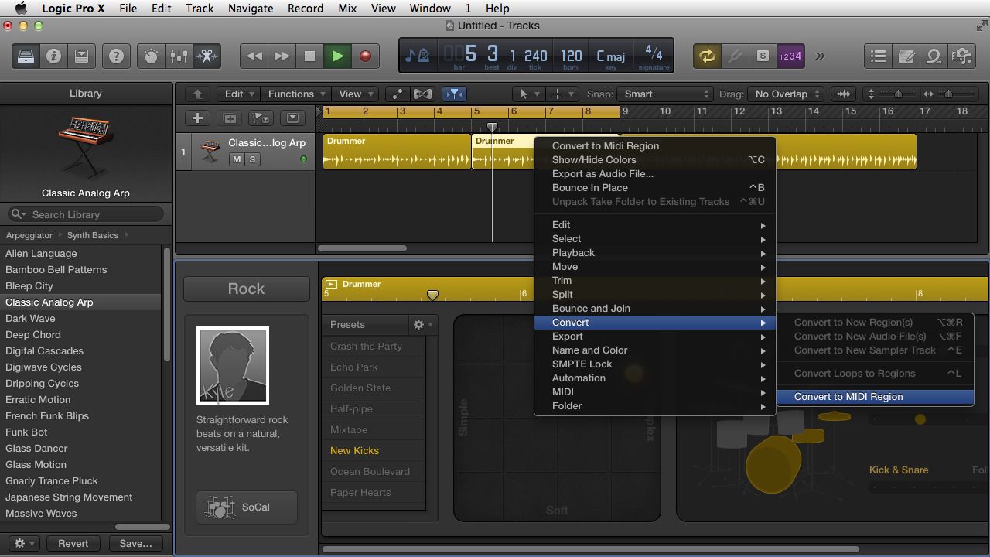Click the Drummer editor play region icon
This screenshot has width=990, height=557.
point(331,284)
